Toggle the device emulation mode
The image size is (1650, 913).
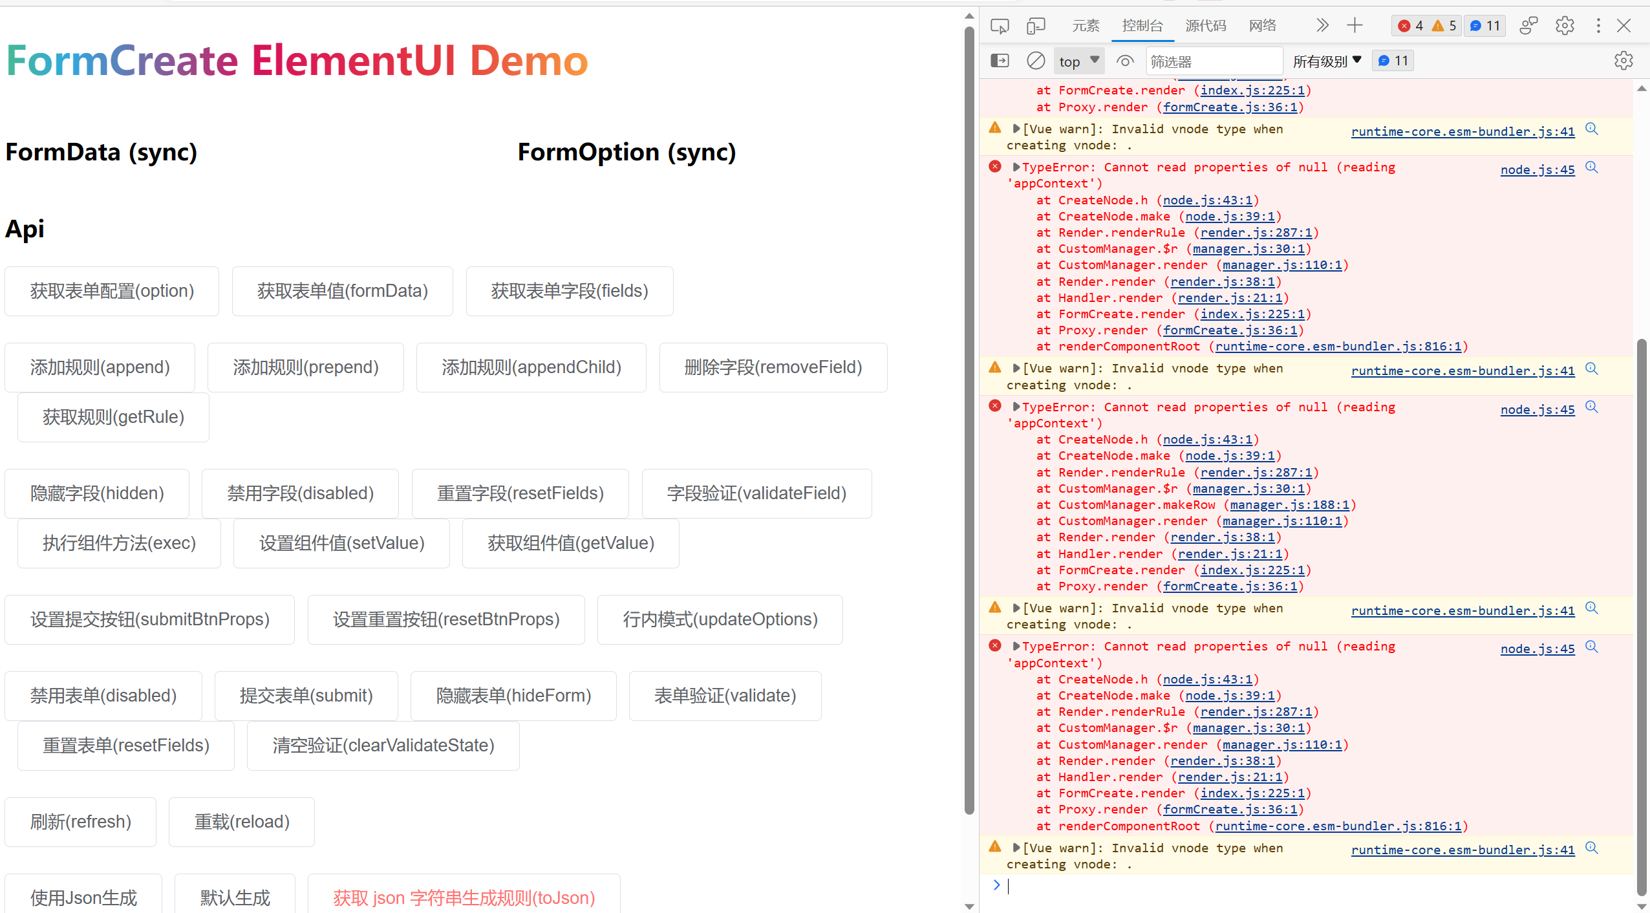[x=1035, y=25]
